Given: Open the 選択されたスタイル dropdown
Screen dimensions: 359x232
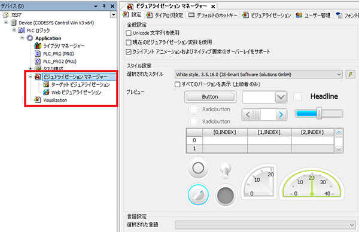Looking at the screenshot, I should click(339, 74).
